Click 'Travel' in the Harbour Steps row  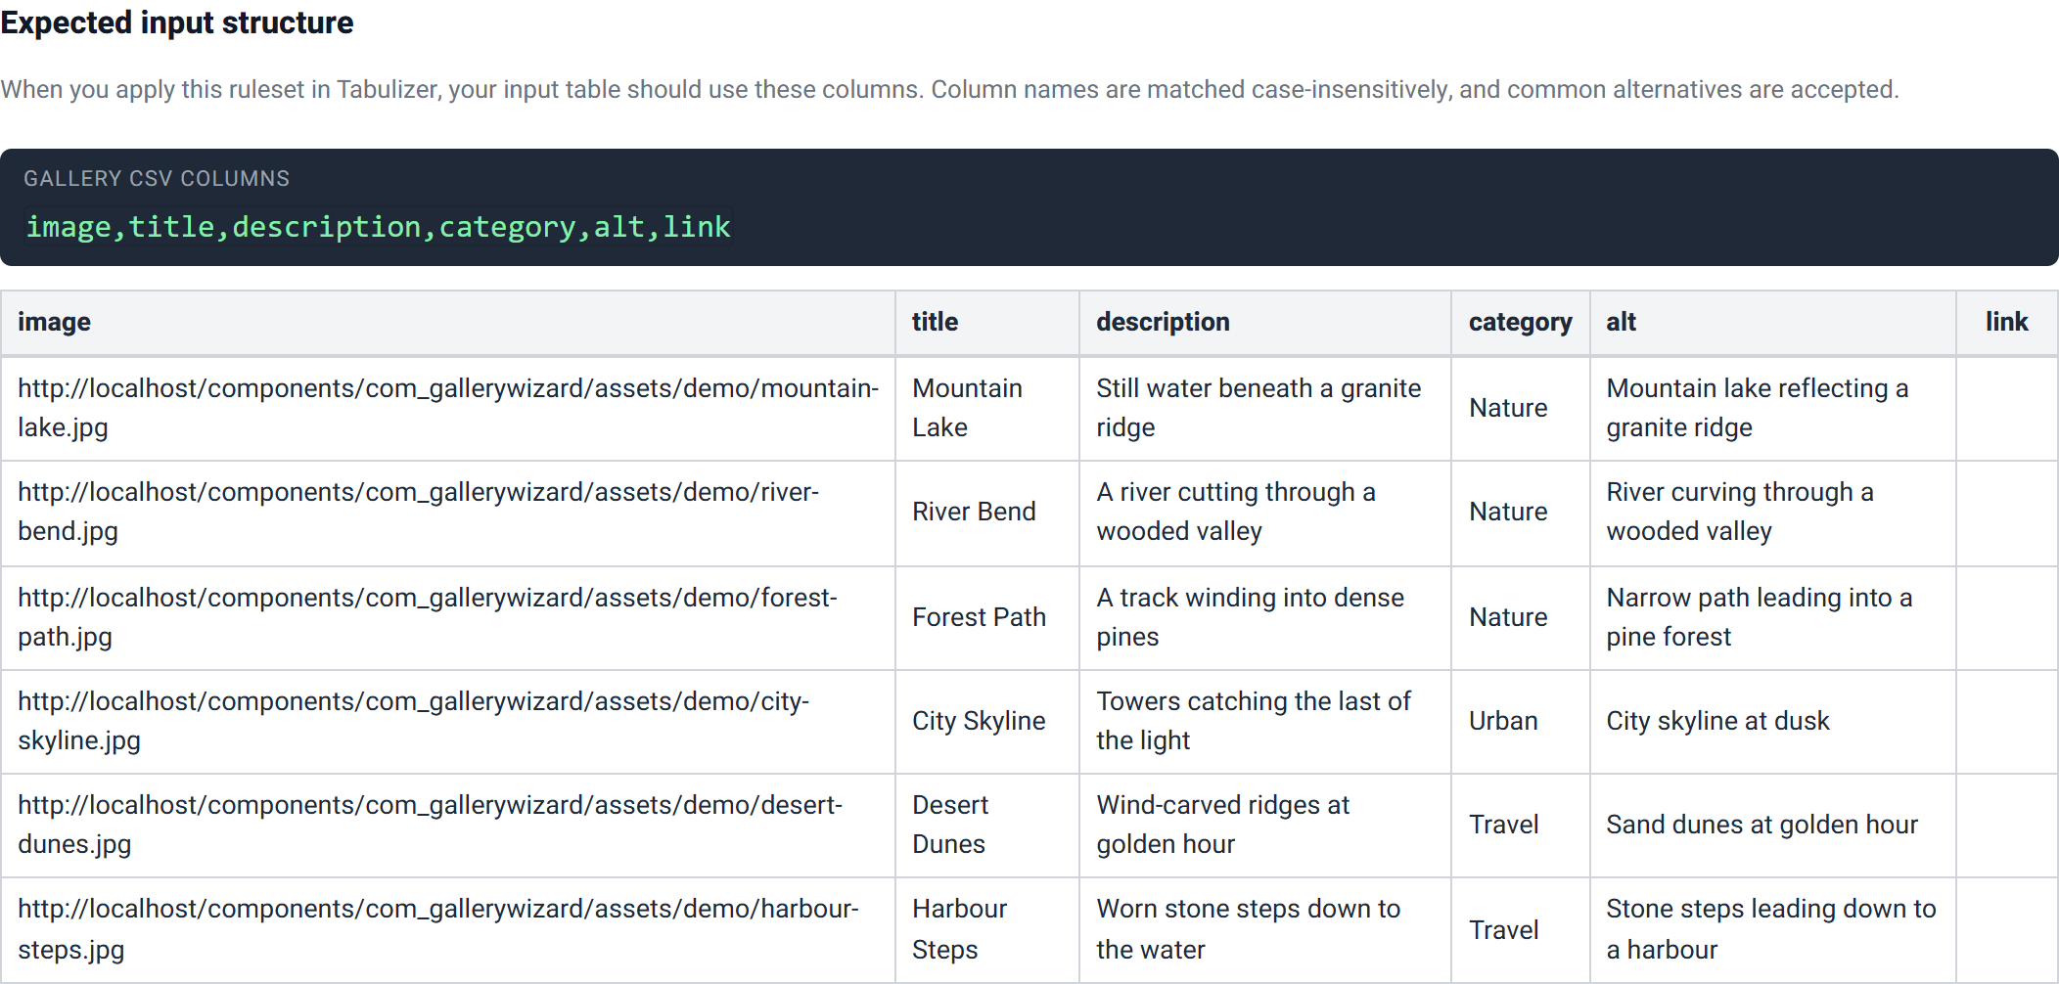coord(1504,930)
